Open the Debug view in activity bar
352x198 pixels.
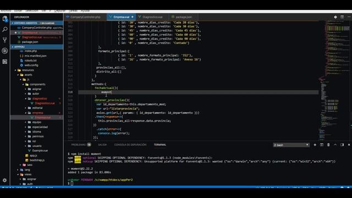5,51
